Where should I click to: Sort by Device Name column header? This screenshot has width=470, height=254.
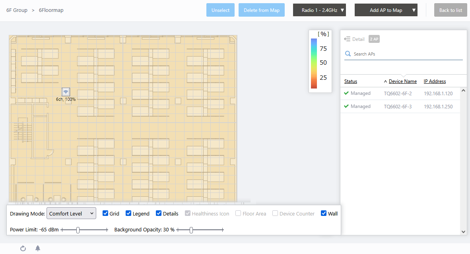click(x=402, y=81)
